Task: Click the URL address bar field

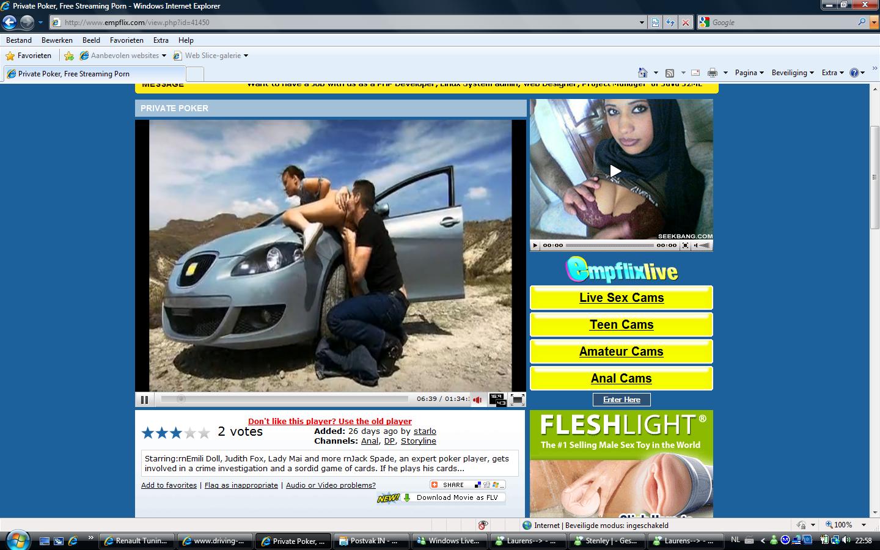Action: (x=348, y=23)
